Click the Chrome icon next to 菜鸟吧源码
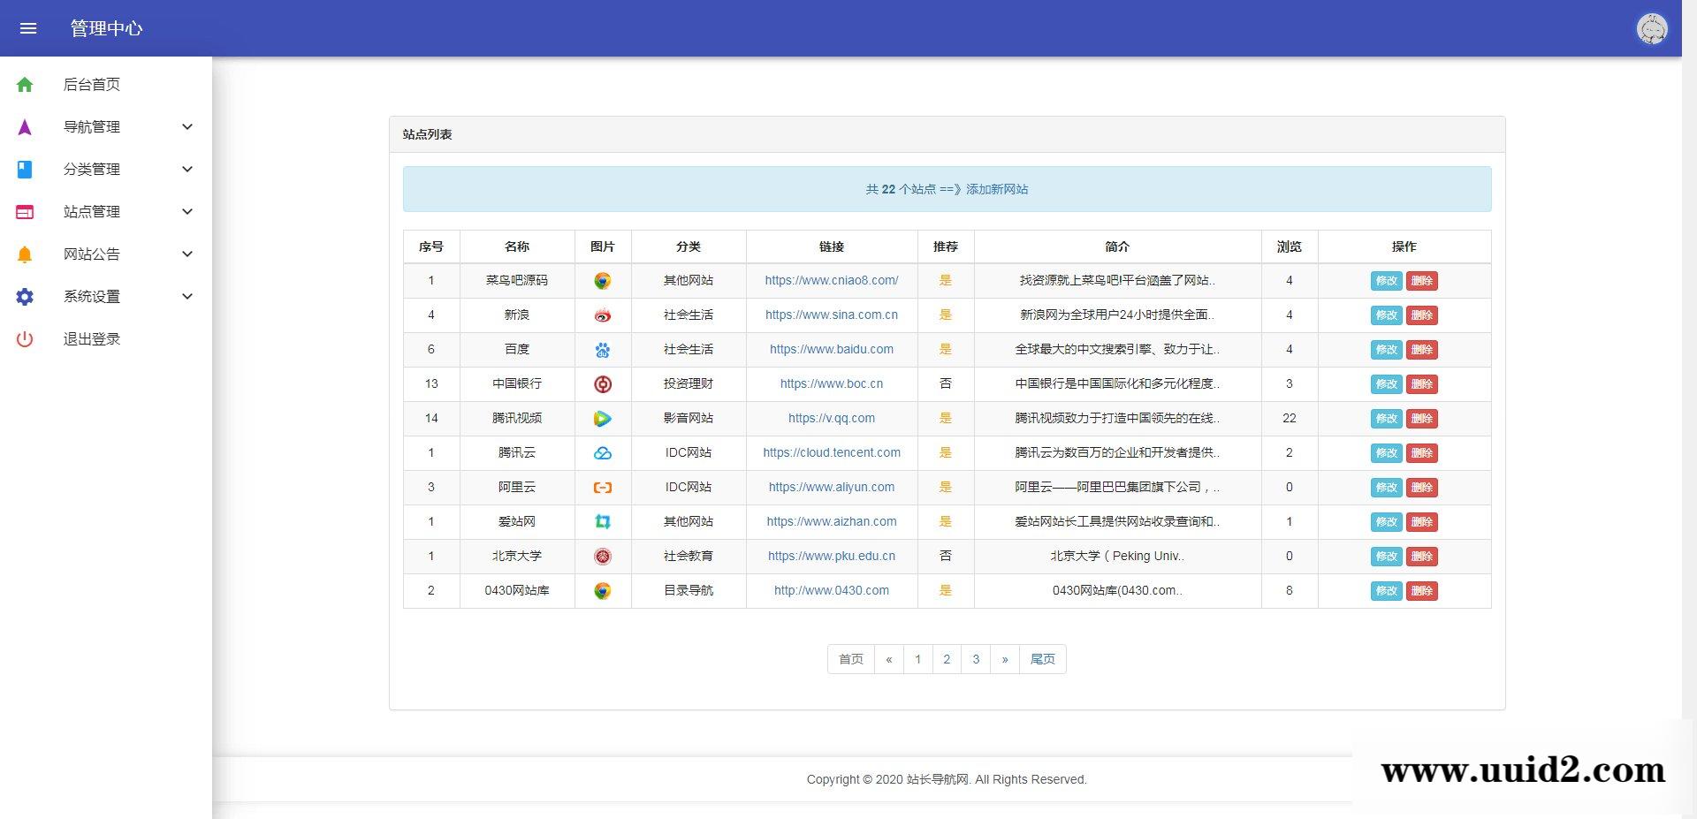 coord(603,280)
